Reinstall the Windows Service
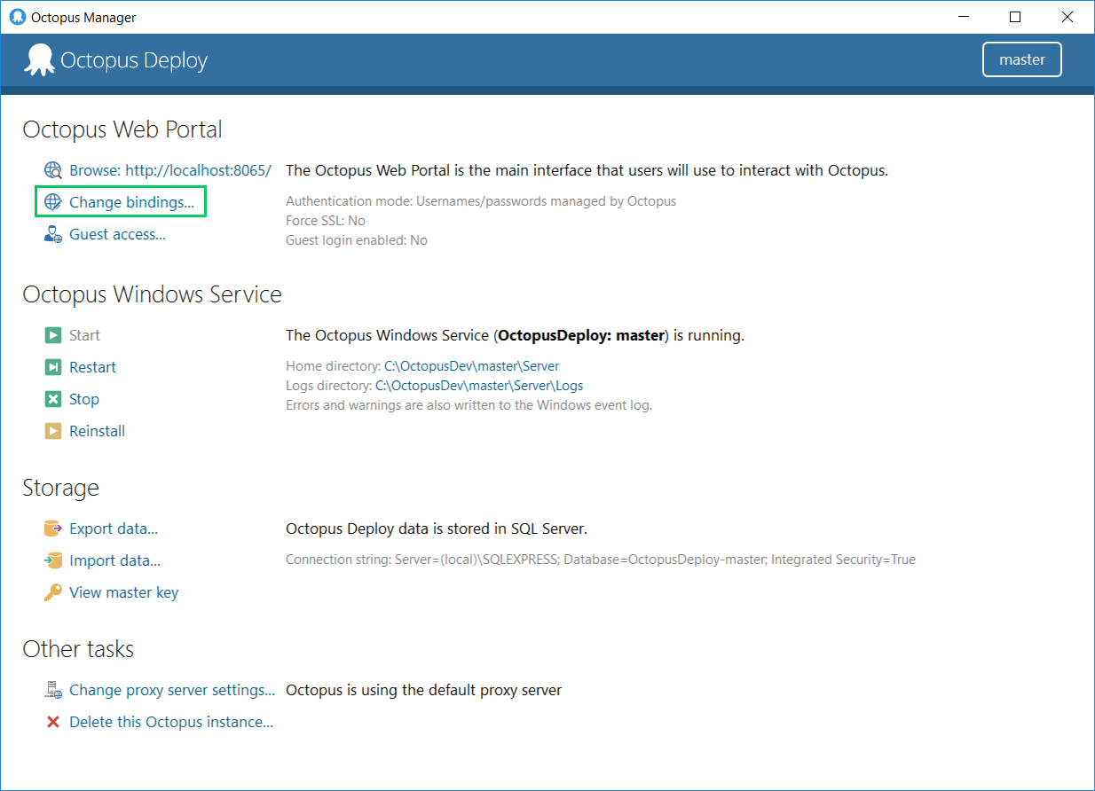 pyautogui.click(x=97, y=431)
